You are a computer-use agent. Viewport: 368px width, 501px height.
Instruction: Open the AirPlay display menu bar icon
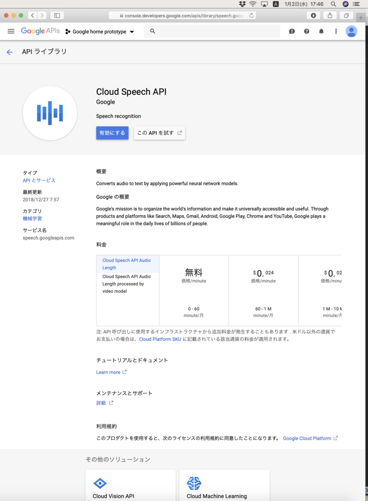[x=264, y=4]
